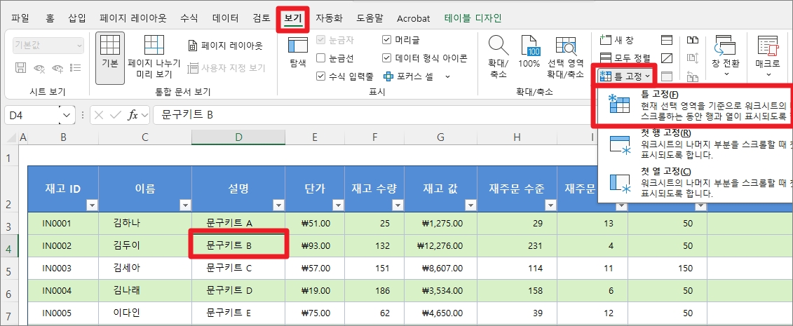Switch to the 홈 ribbon tab
Viewport: 793px width, 326px height.
coord(50,18)
